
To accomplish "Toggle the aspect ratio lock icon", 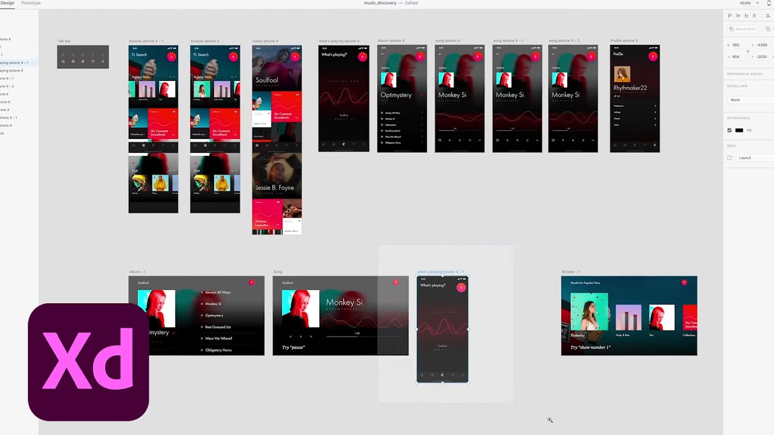I will coord(748,51).
